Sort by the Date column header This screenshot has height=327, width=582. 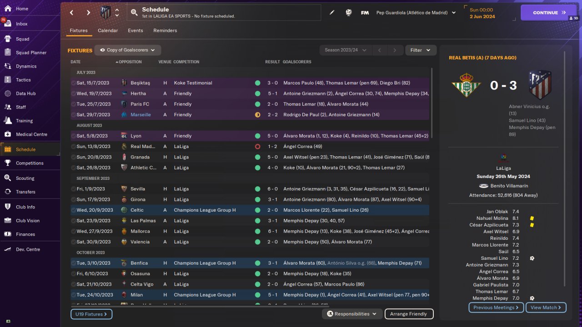click(x=75, y=62)
